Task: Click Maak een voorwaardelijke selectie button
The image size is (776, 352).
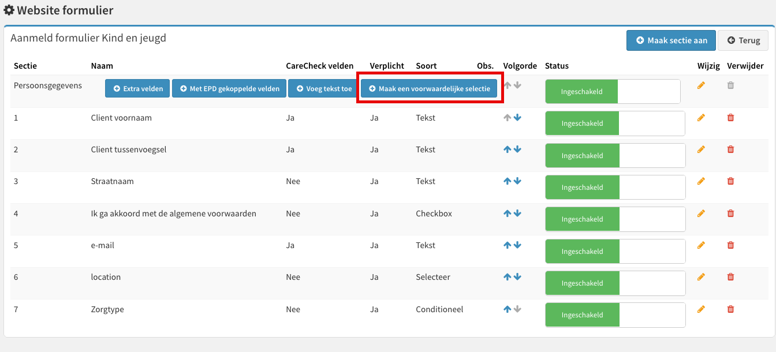Action: [429, 89]
